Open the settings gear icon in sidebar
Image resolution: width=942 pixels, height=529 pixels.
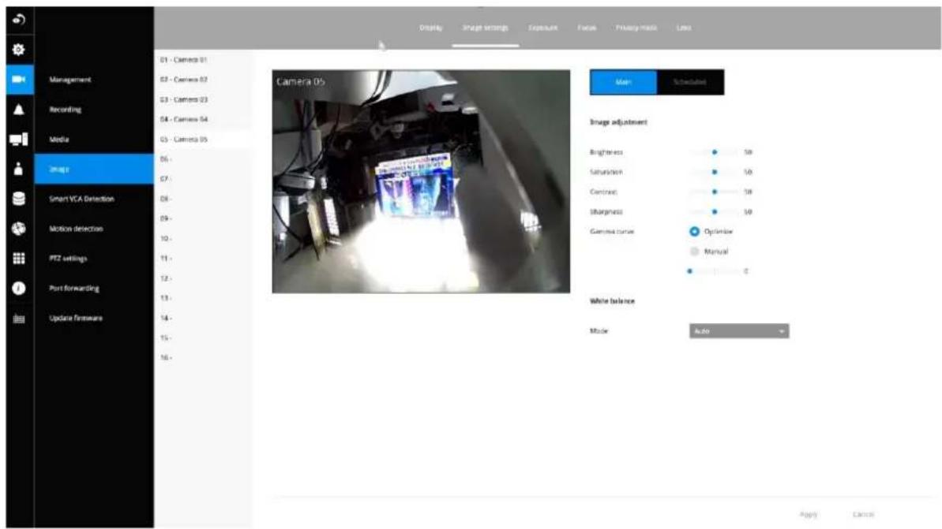[19, 49]
